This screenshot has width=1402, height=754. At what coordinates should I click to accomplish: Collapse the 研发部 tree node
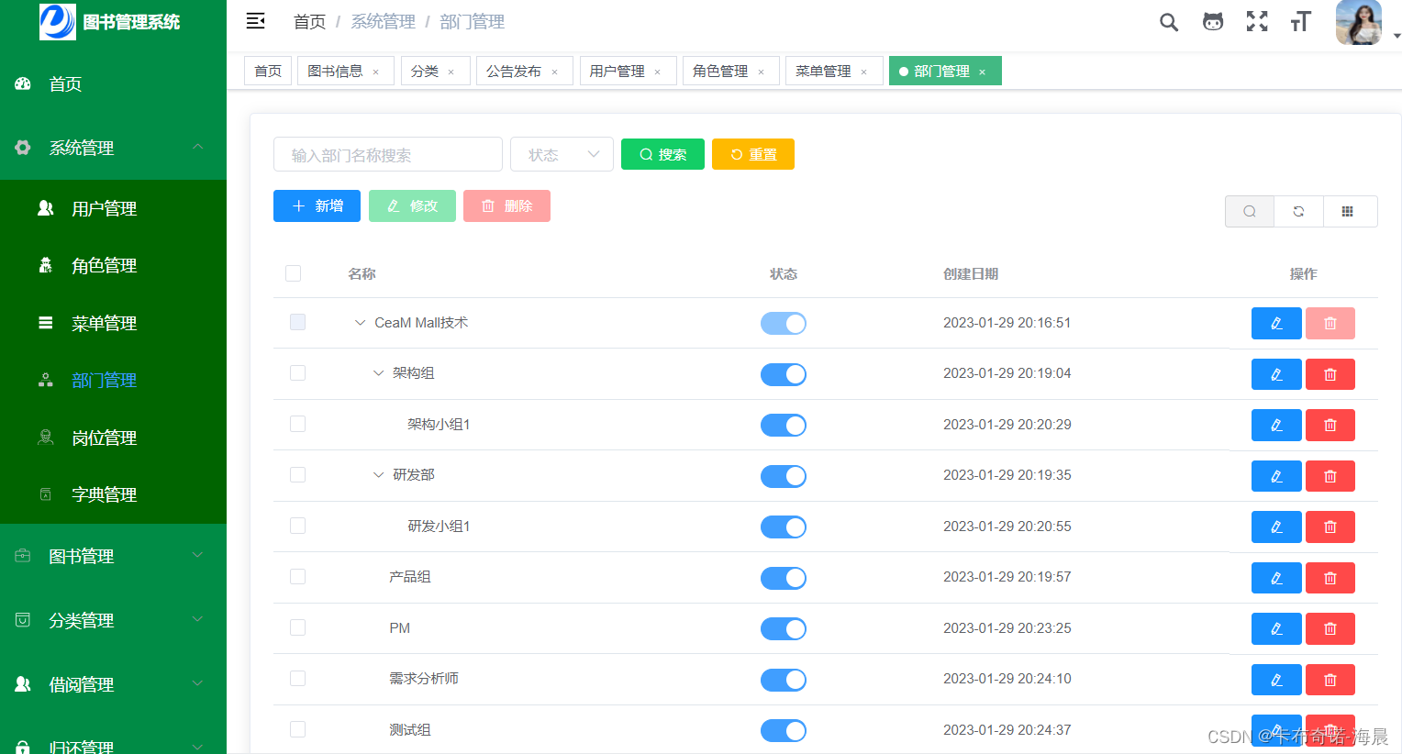(378, 474)
